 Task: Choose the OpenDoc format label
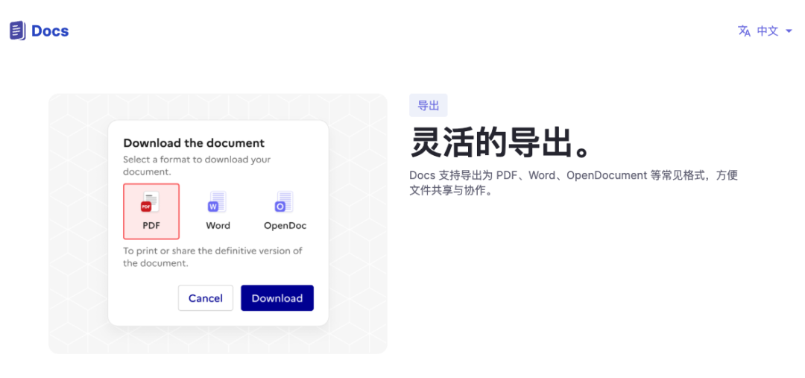point(285,225)
